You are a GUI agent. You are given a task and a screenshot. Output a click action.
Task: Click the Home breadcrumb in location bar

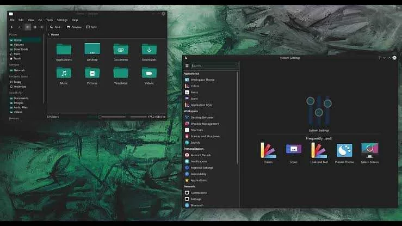coord(55,34)
